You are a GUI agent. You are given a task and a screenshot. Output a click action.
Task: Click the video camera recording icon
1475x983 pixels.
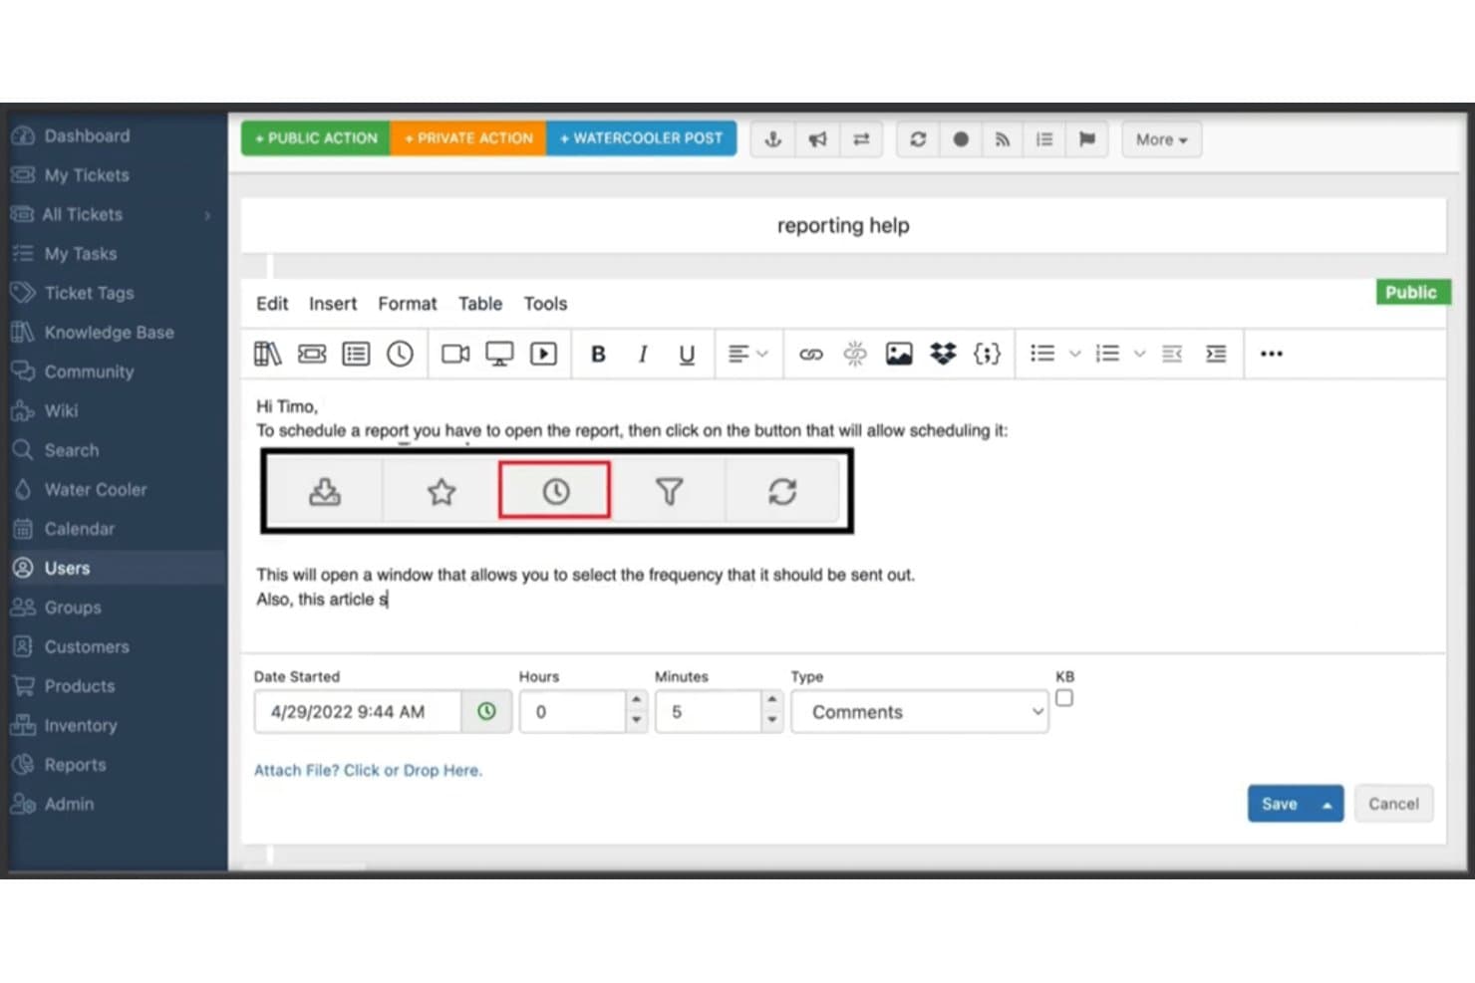pyautogui.click(x=455, y=354)
